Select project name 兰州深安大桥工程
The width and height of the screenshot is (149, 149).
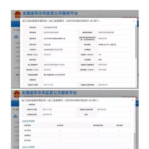click(x=50, y=27)
